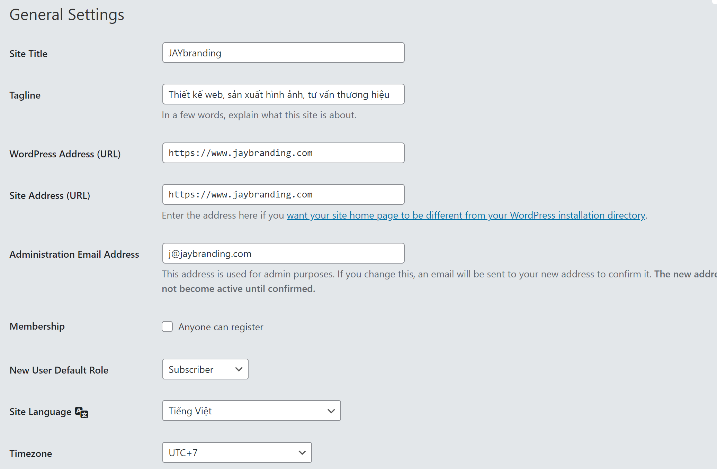The width and height of the screenshot is (717, 469).
Task: Click the WordPress Address URL field
Action: pos(283,153)
